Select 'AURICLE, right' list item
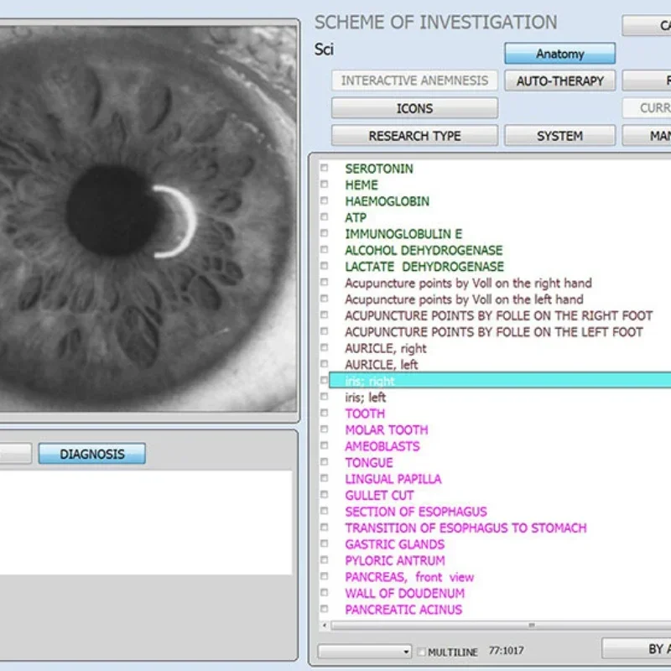671x671 pixels. click(x=385, y=348)
